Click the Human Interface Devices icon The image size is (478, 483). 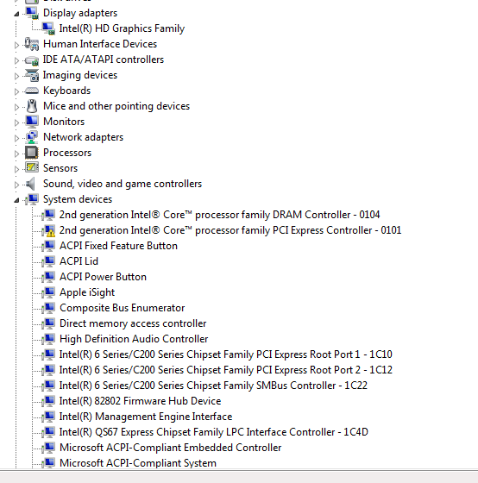[32, 44]
